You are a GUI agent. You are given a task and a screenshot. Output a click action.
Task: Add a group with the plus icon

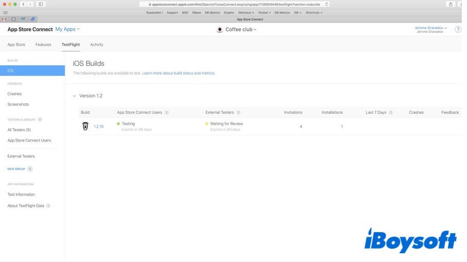[30, 169]
